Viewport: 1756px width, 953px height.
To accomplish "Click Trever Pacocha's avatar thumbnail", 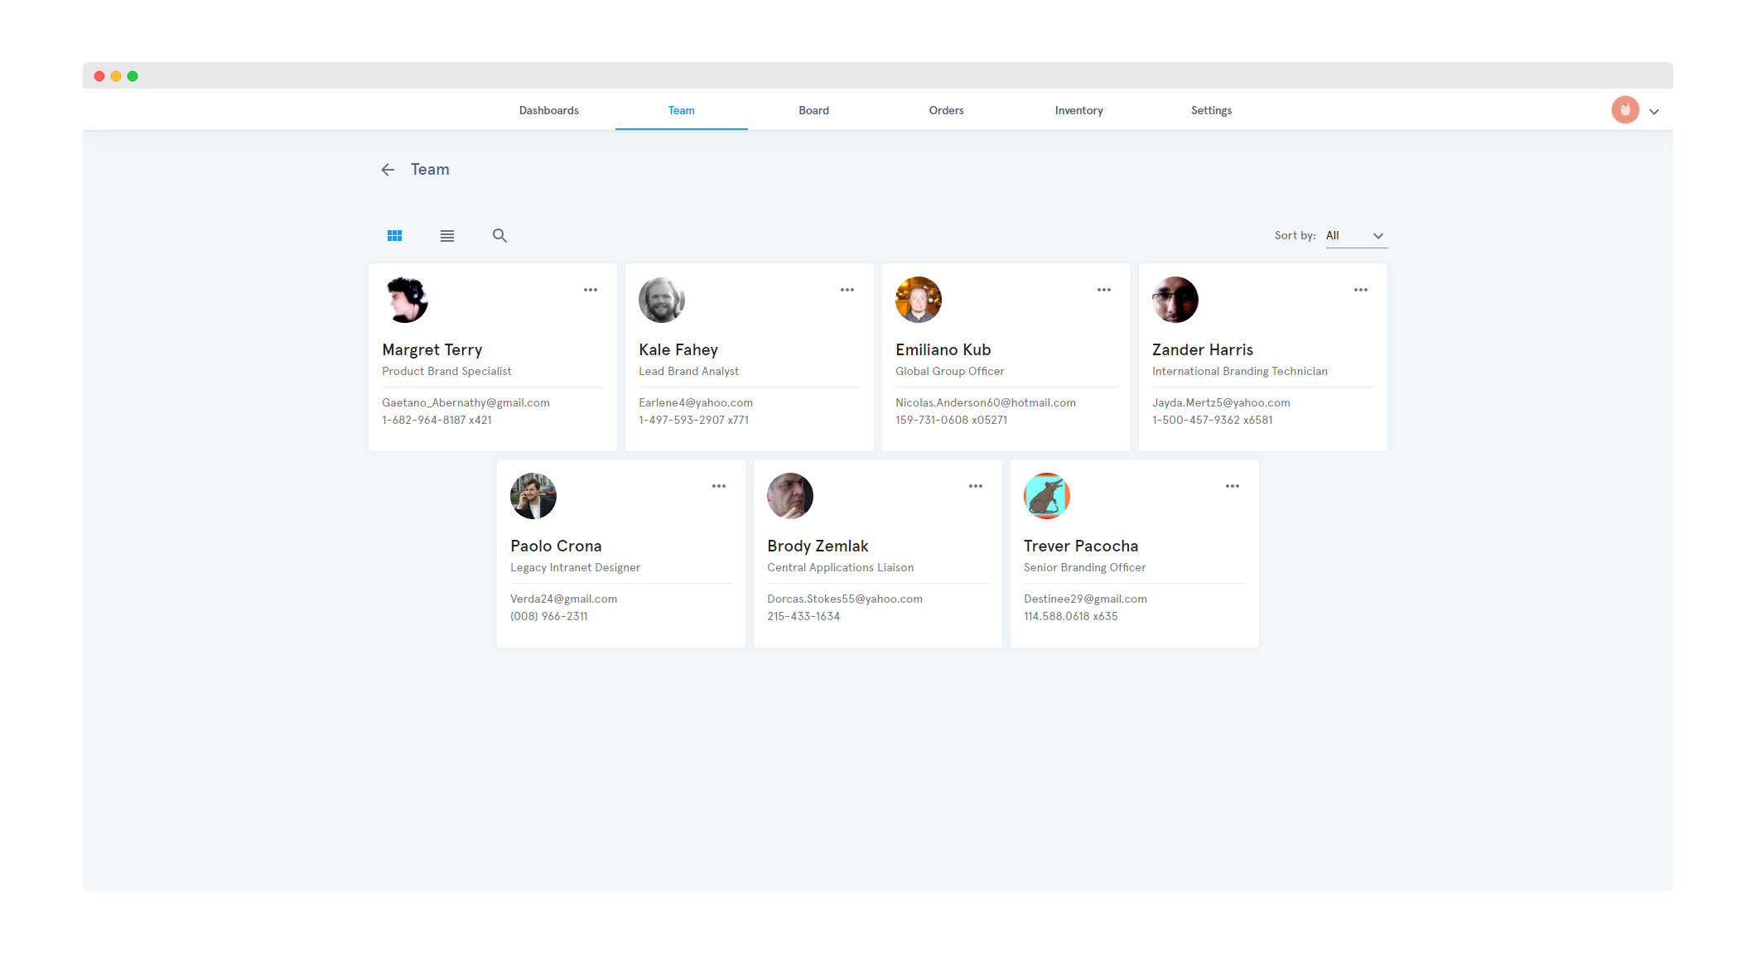I will click(x=1046, y=496).
